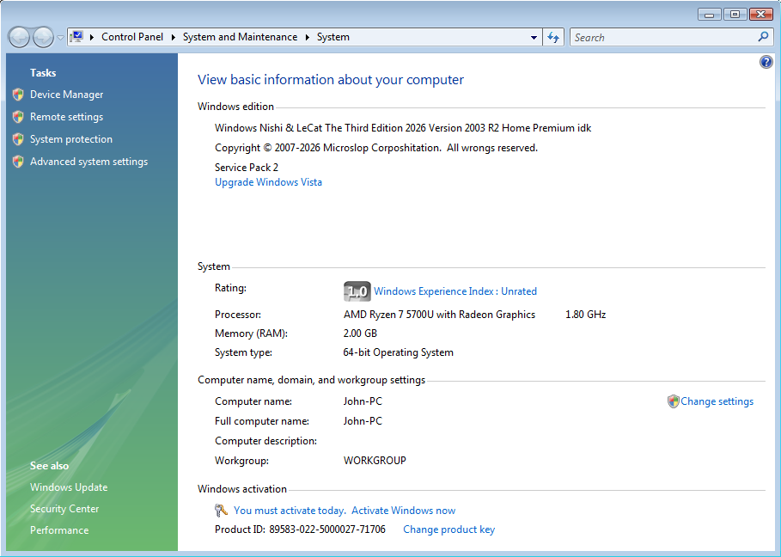This screenshot has height=557, width=781.
Task: Expand arrow after System and Maintenance breadcrumb
Action: 308,37
